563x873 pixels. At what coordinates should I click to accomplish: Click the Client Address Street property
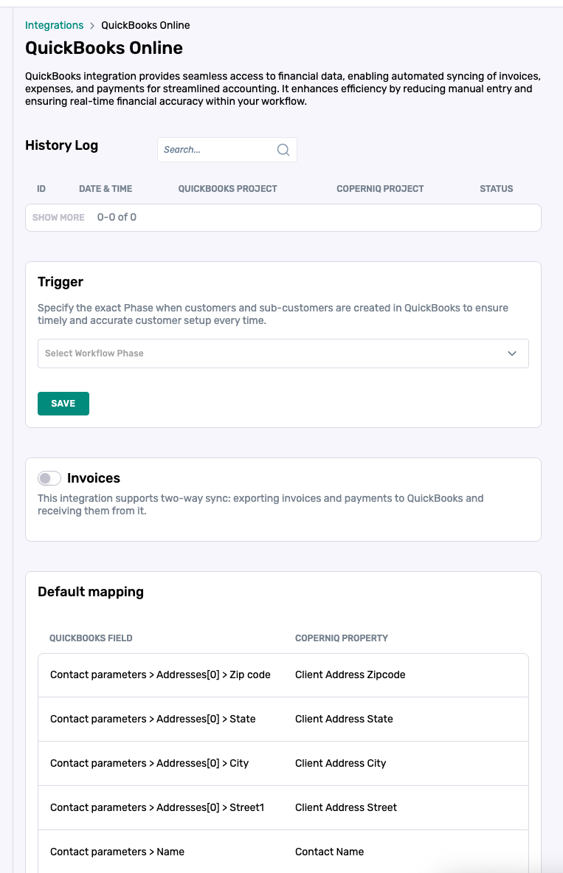346,807
